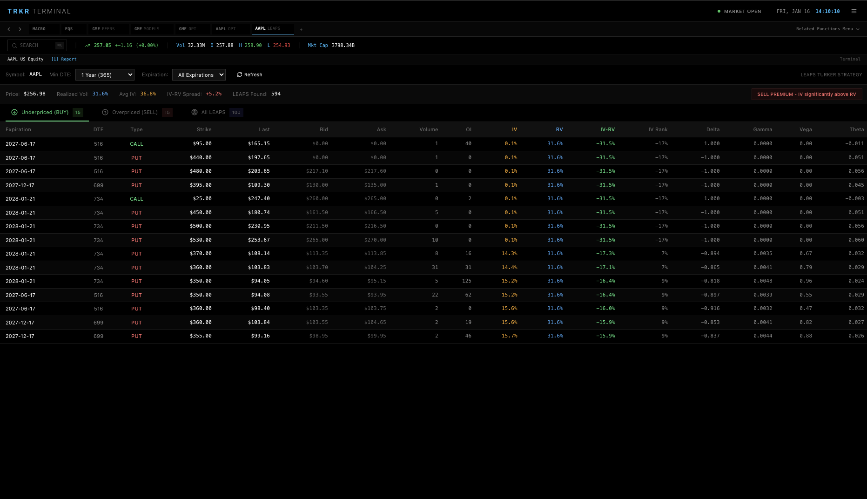Open the Min DTE dropdown
The image size is (867, 499).
pyautogui.click(x=105, y=74)
